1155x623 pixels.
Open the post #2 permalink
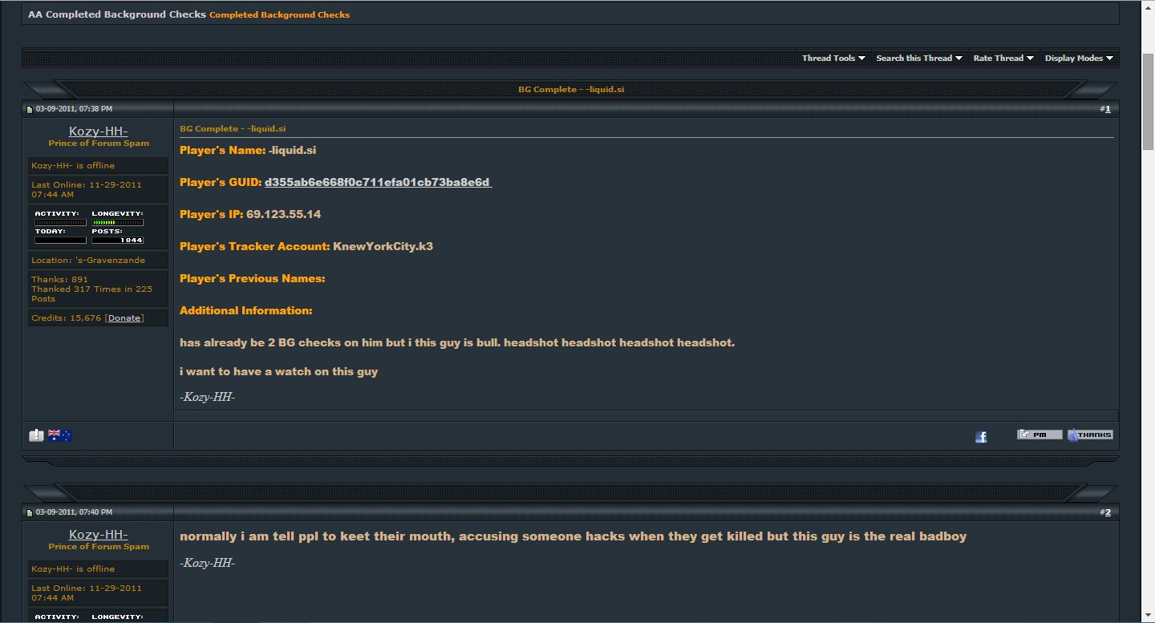(x=1108, y=512)
